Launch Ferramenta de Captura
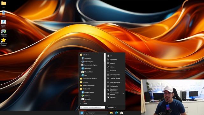This screenshot has height=115, width=204. pyautogui.click(x=90, y=65)
